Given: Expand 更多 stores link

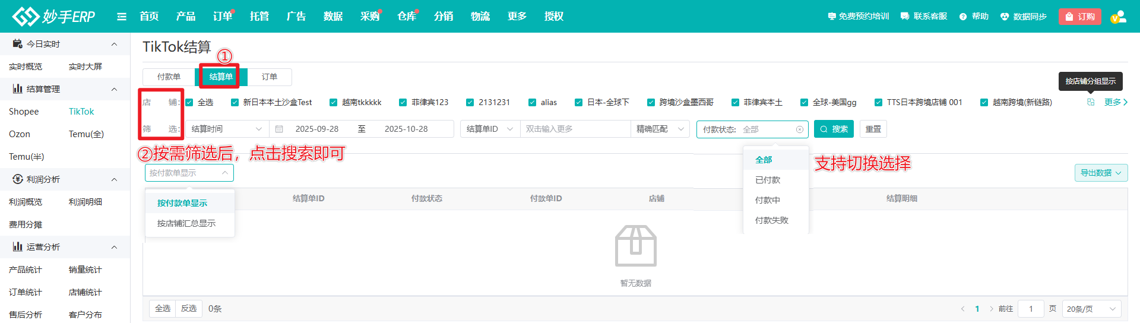Looking at the screenshot, I should [1116, 102].
